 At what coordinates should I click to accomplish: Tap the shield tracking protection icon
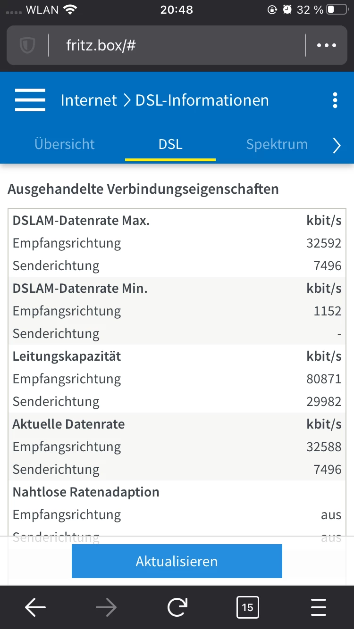[x=27, y=45]
